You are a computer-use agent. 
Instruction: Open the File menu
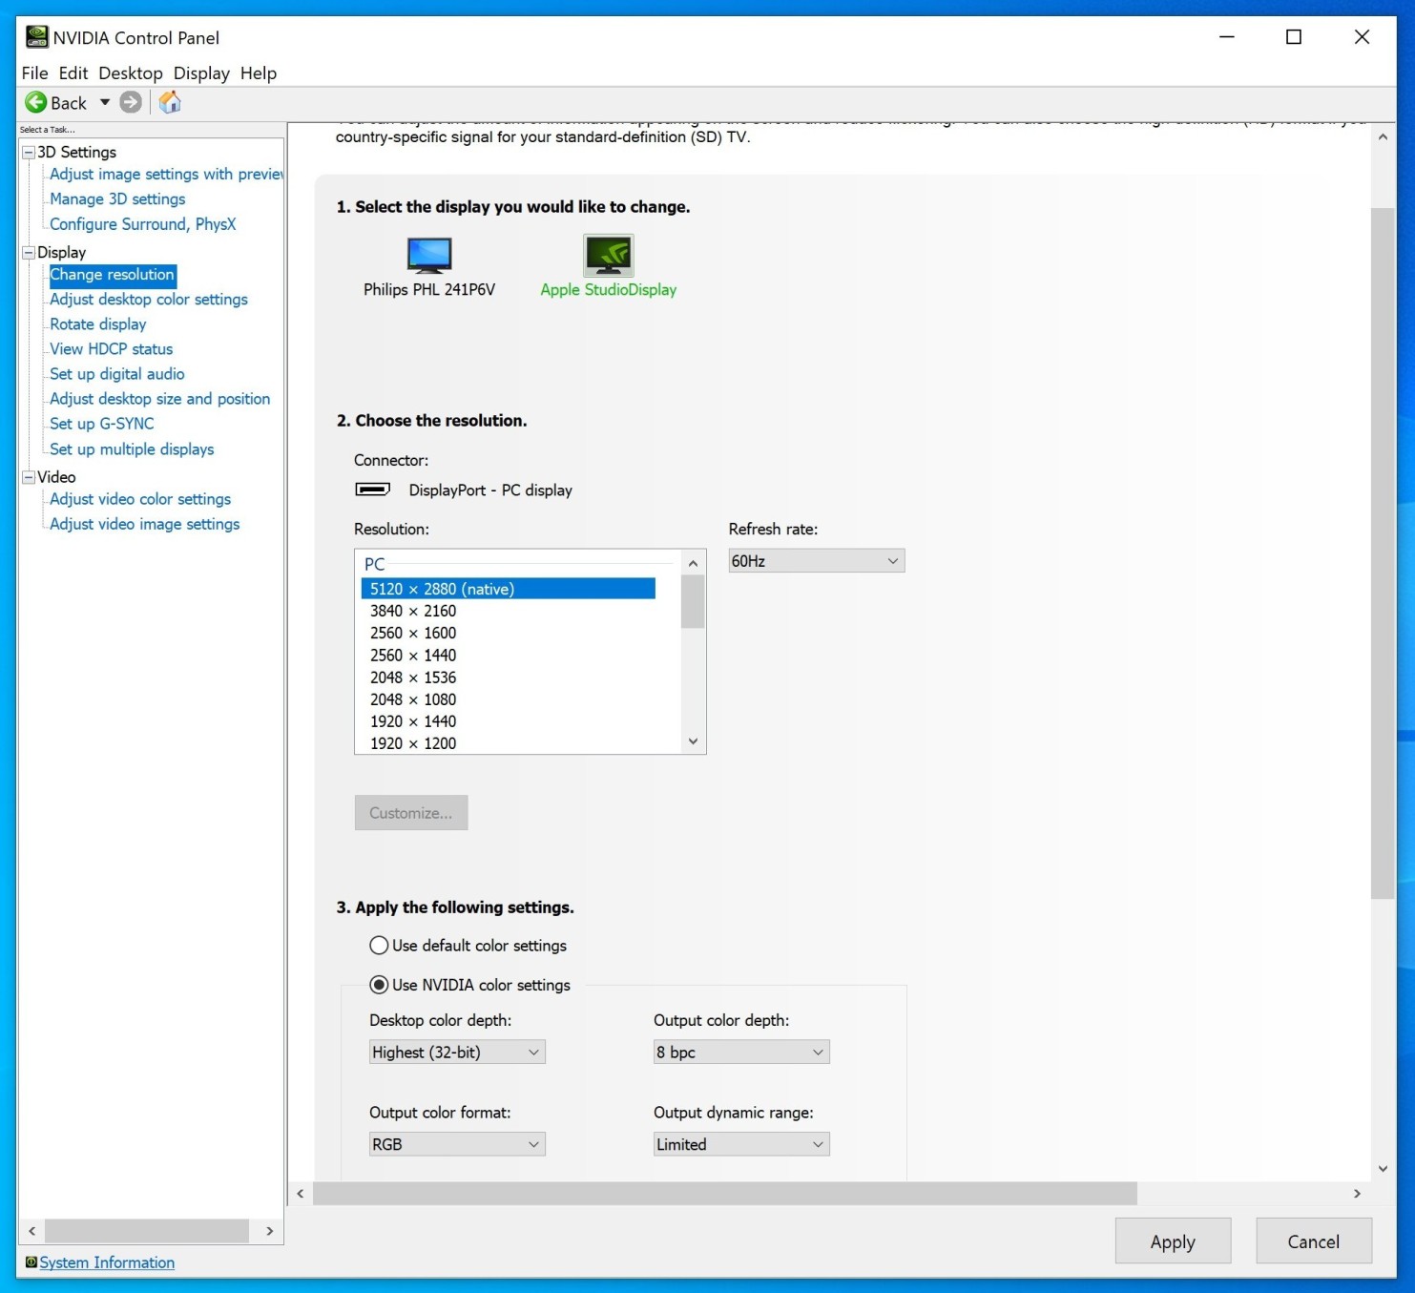click(34, 73)
